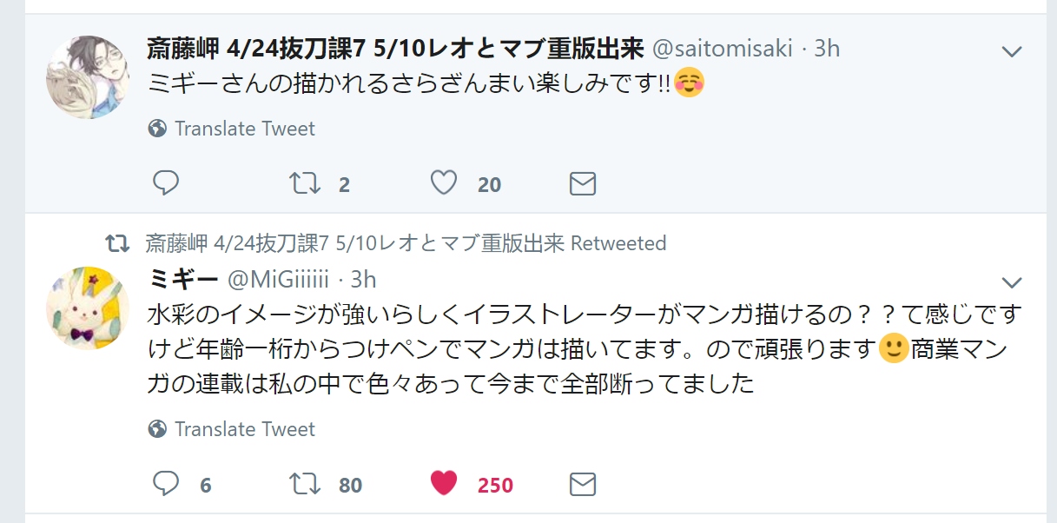
Task: Open @saitomisaki profile handle
Action: (722, 49)
